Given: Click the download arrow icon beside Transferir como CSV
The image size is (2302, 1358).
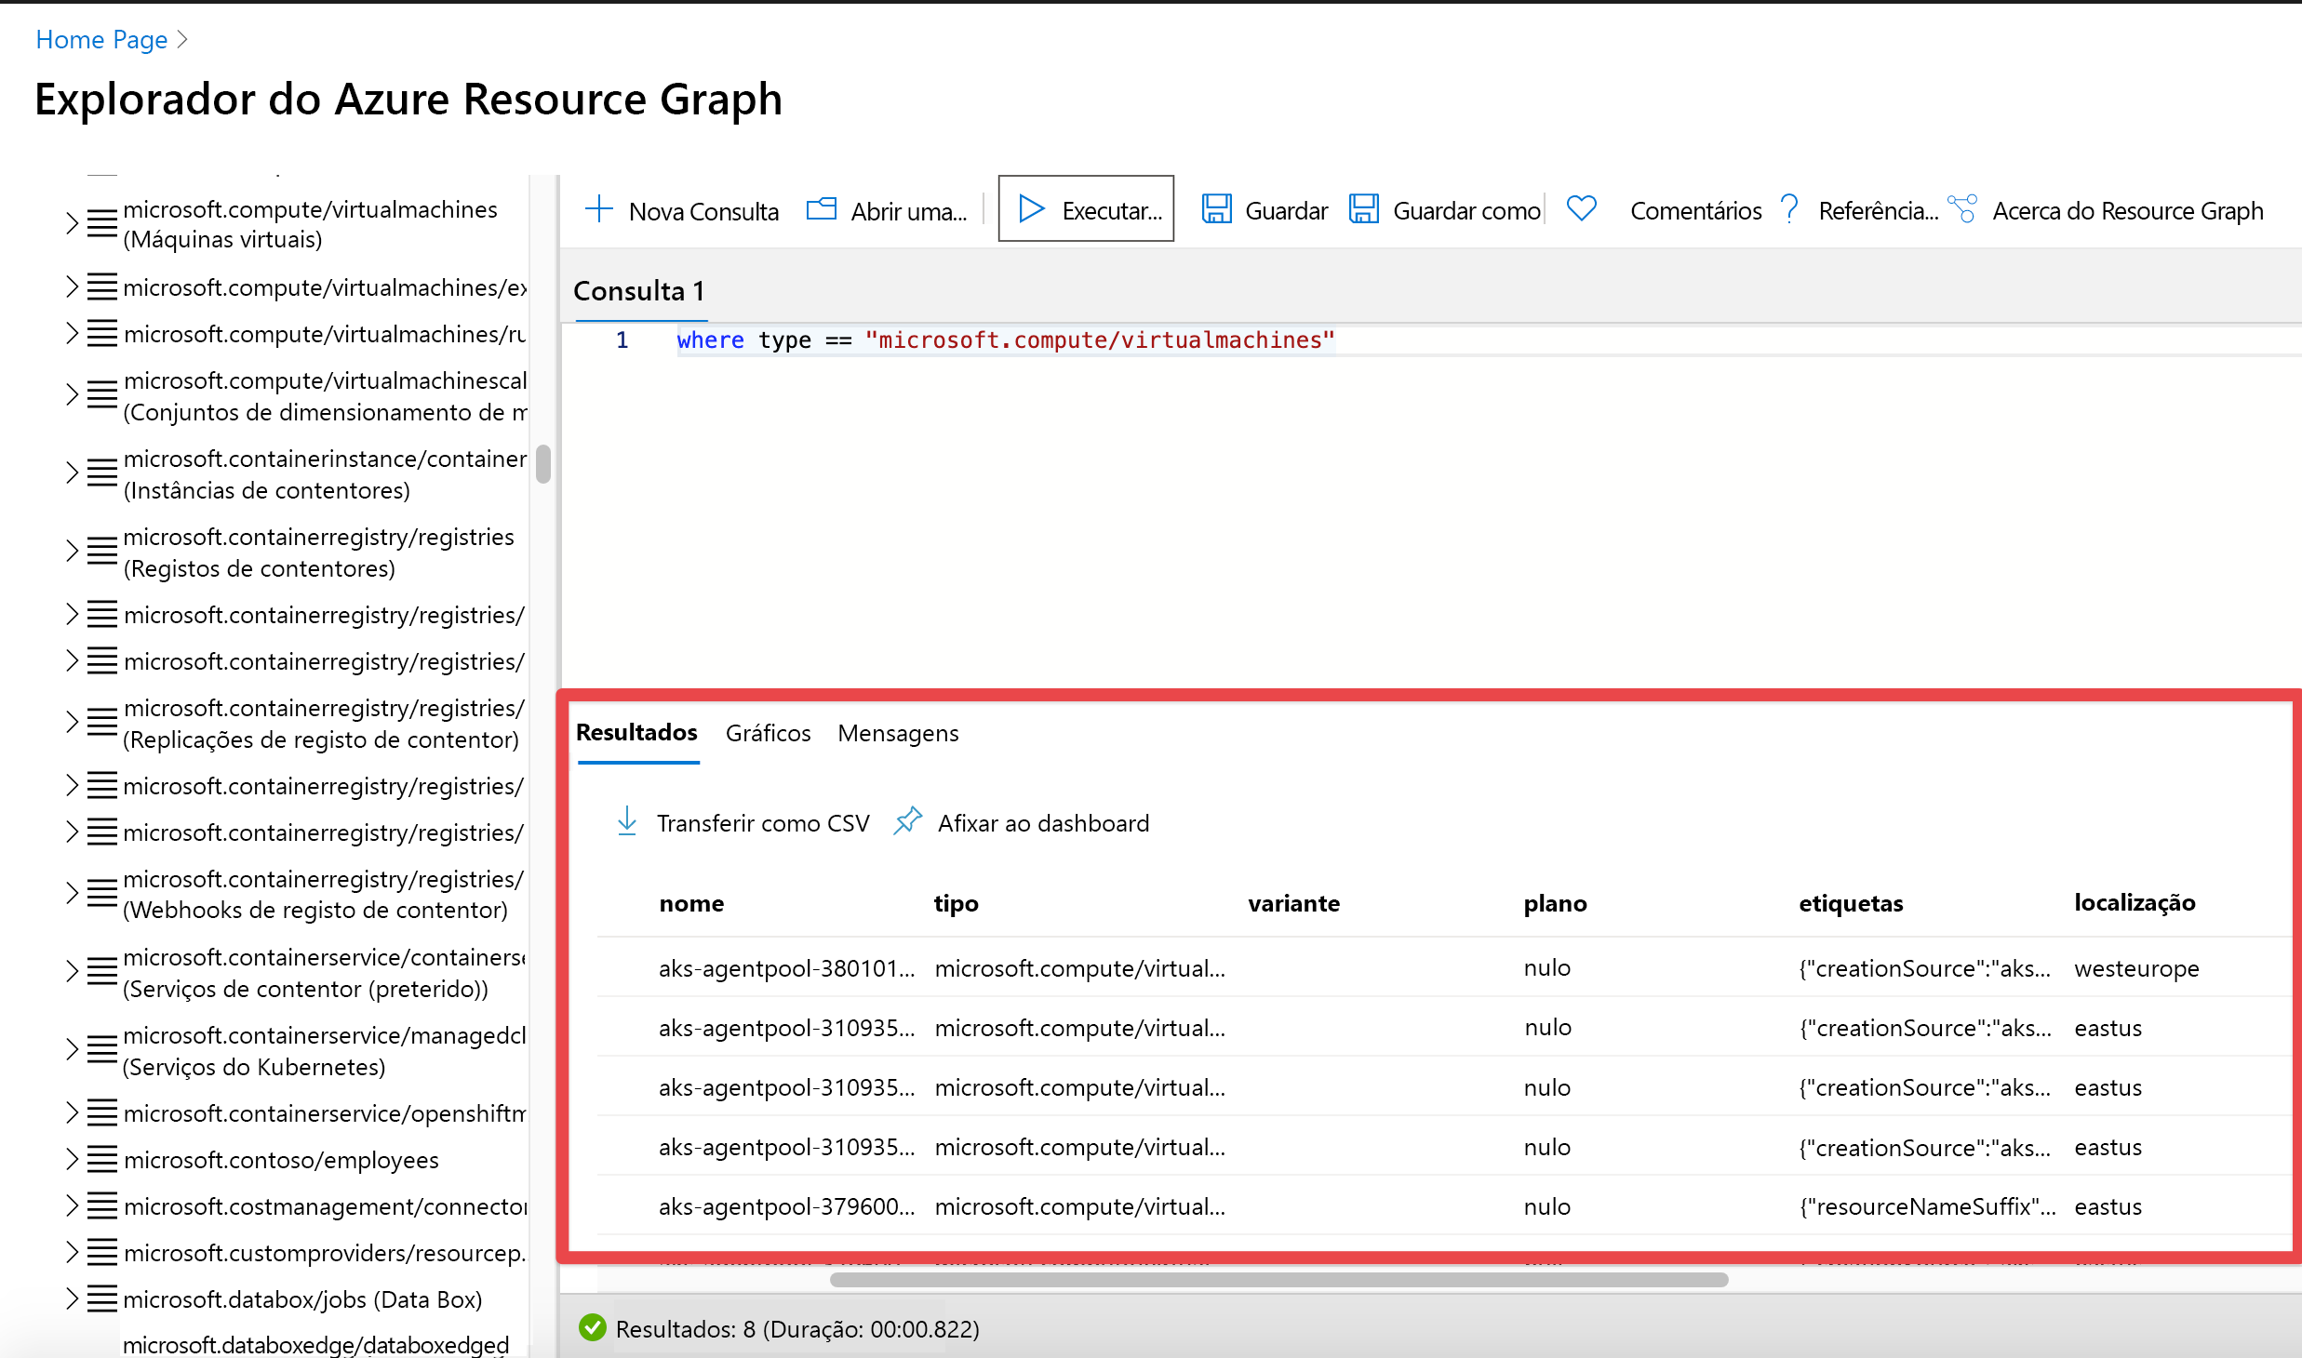Looking at the screenshot, I should click(627, 821).
